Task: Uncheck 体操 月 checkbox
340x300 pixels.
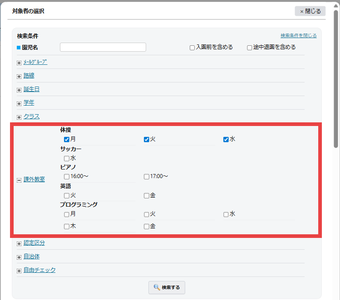Action: [67, 140]
